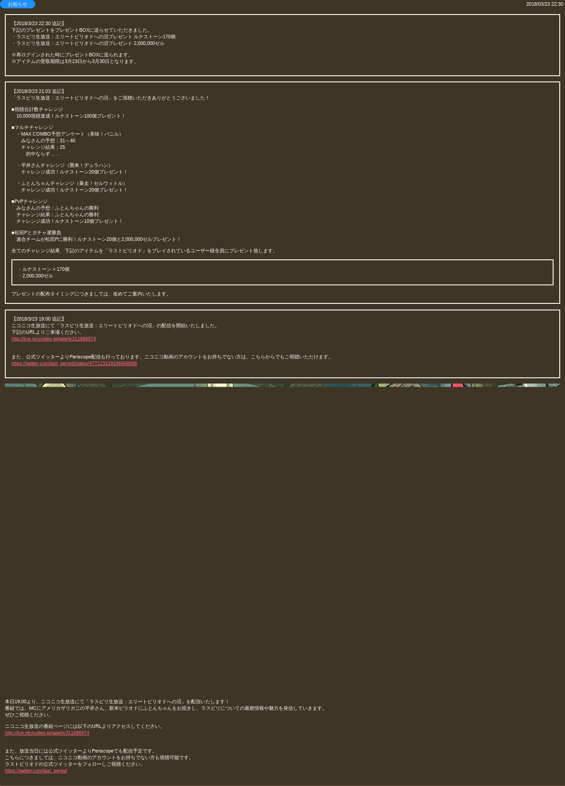Viewport: 565px width, 786px height.
Task: Open the nicovideo gate link below the banner
Action: [x=47, y=733]
